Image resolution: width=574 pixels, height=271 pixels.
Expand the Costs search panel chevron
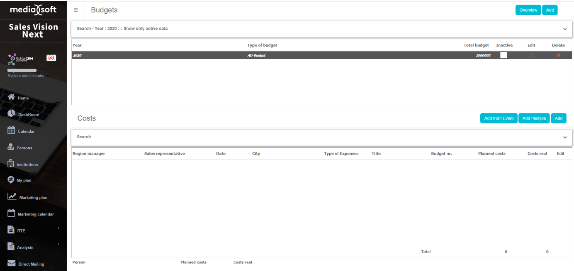pos(565,137)
